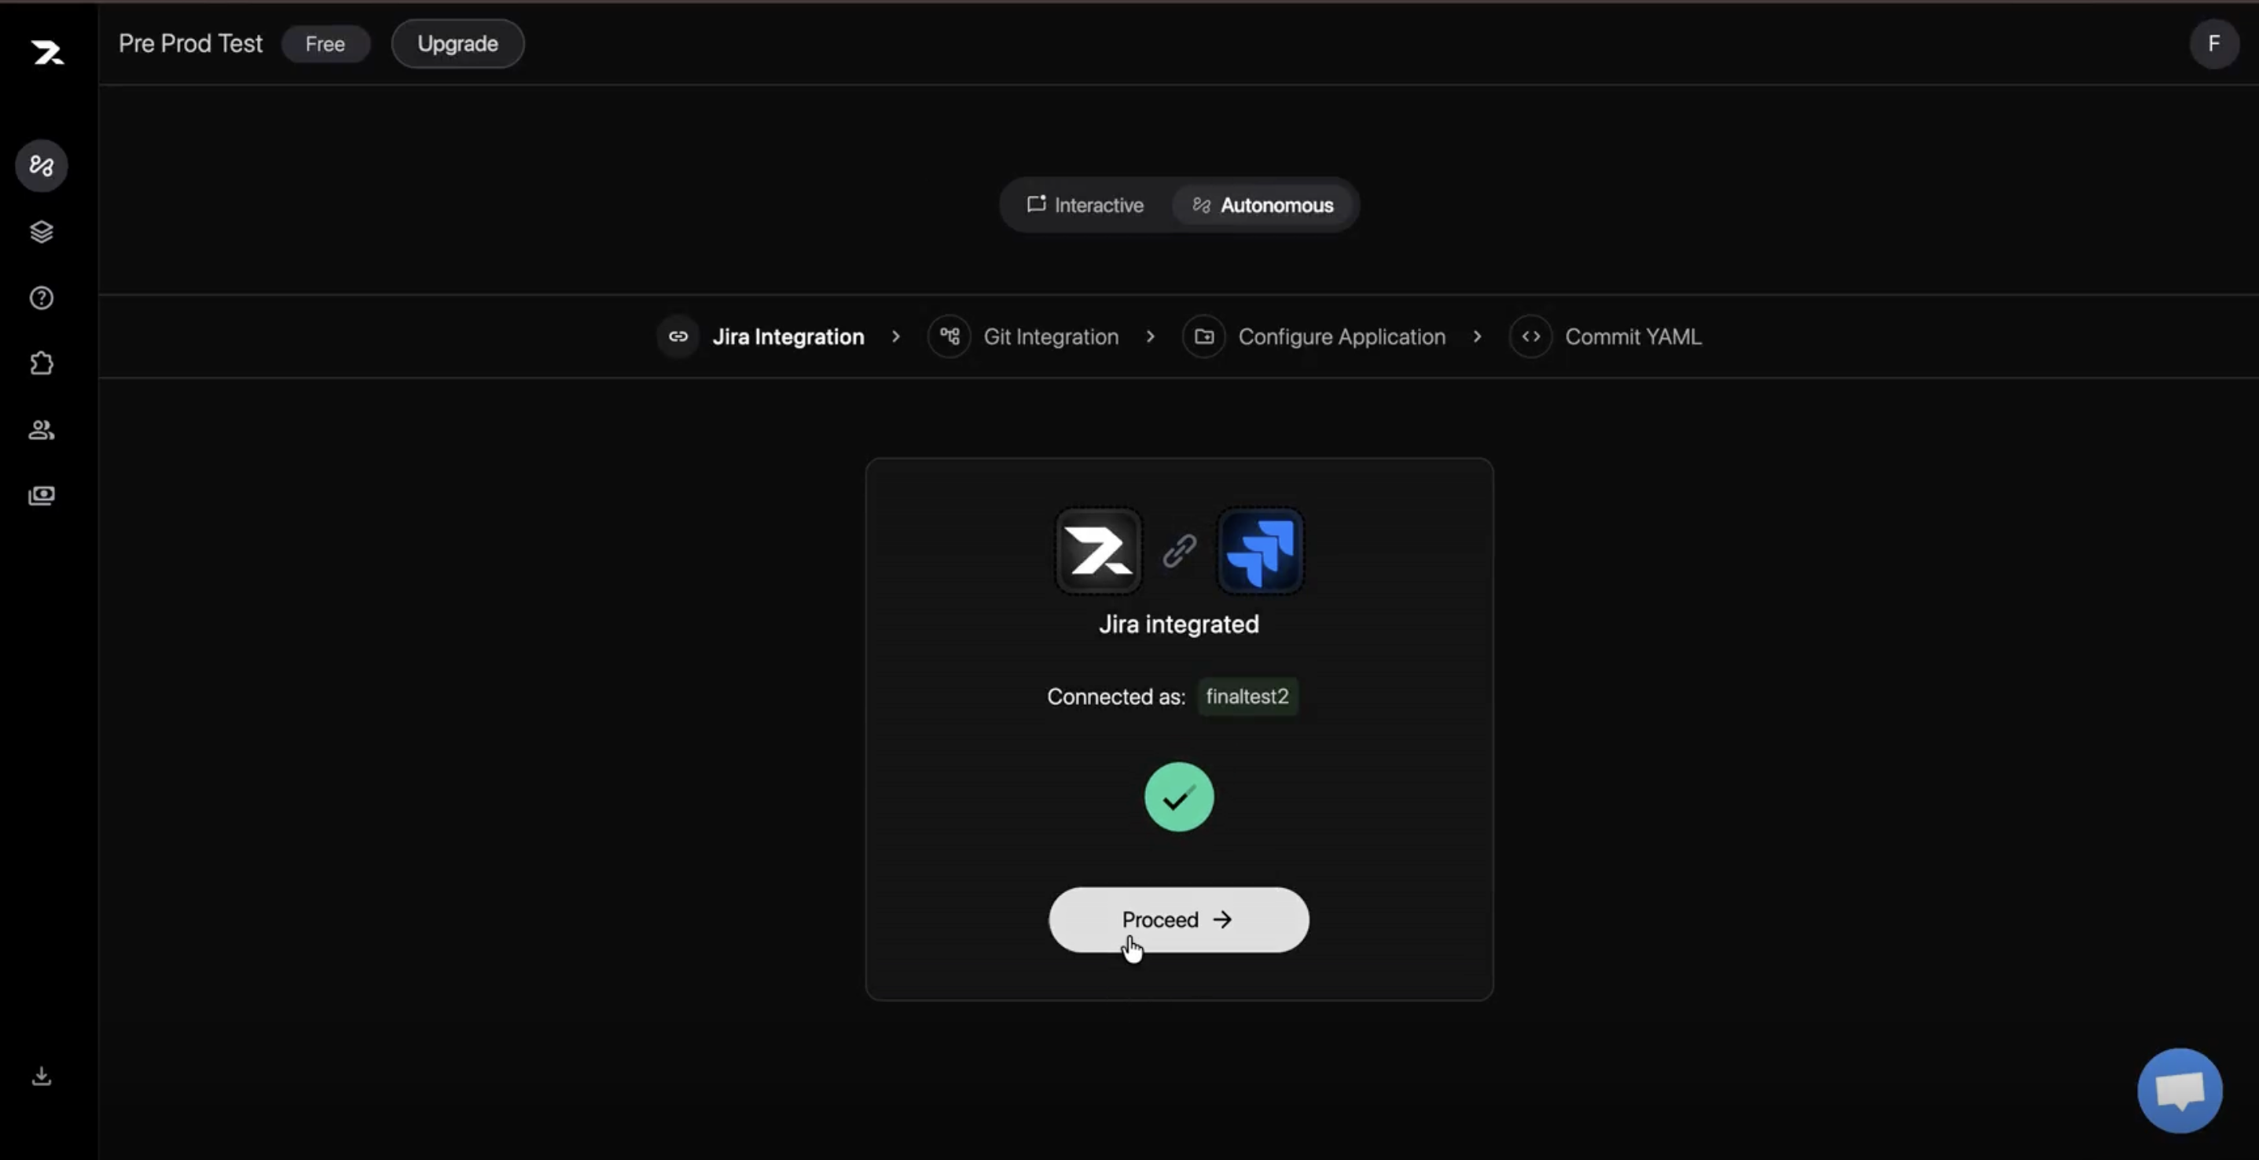
Task: Click the chevron after Git Integration
Action: pos(1151,336)
